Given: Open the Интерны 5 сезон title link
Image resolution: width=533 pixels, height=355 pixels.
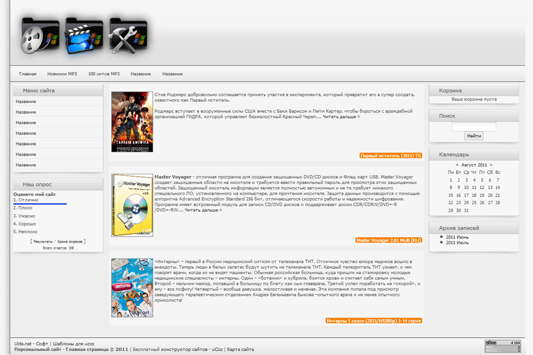Looking at the screenshot, I should point(374,321).
